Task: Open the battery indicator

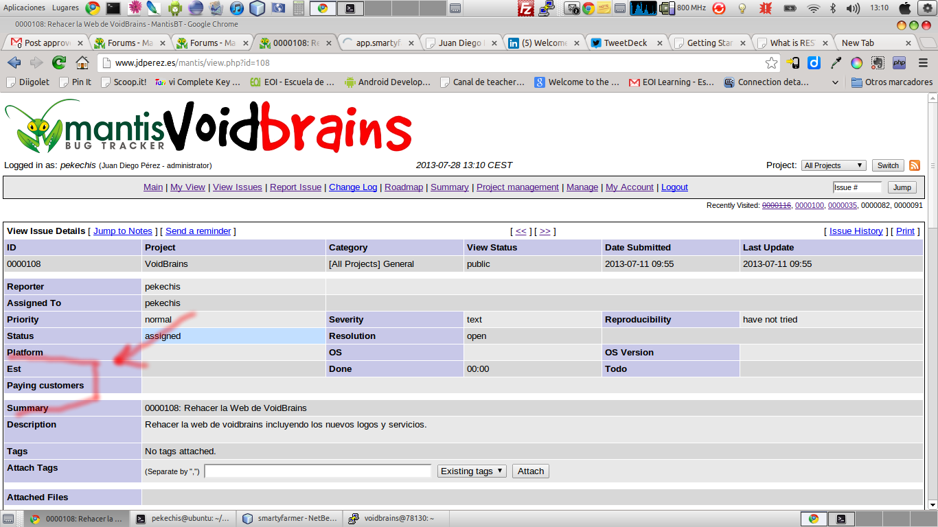Action: pyautogui.click(x=790, y=8)
